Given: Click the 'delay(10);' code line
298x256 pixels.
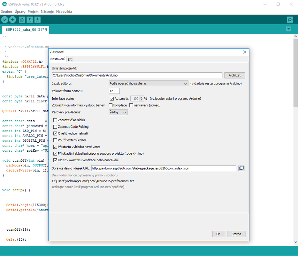Looking at the screenshot, I should tap(16, 239).
